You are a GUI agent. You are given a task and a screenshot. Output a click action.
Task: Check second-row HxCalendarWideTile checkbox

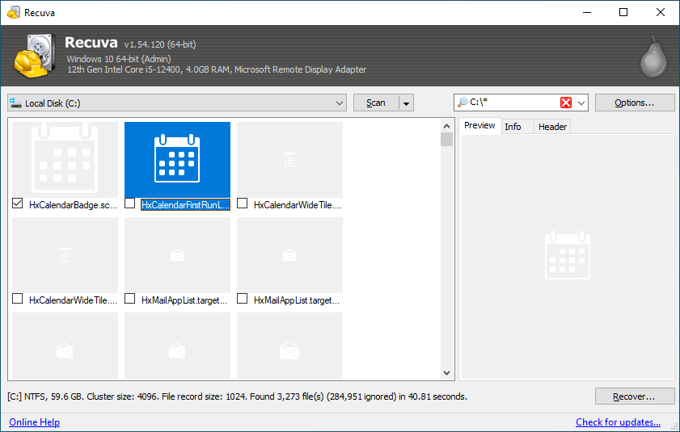[17, 299]
